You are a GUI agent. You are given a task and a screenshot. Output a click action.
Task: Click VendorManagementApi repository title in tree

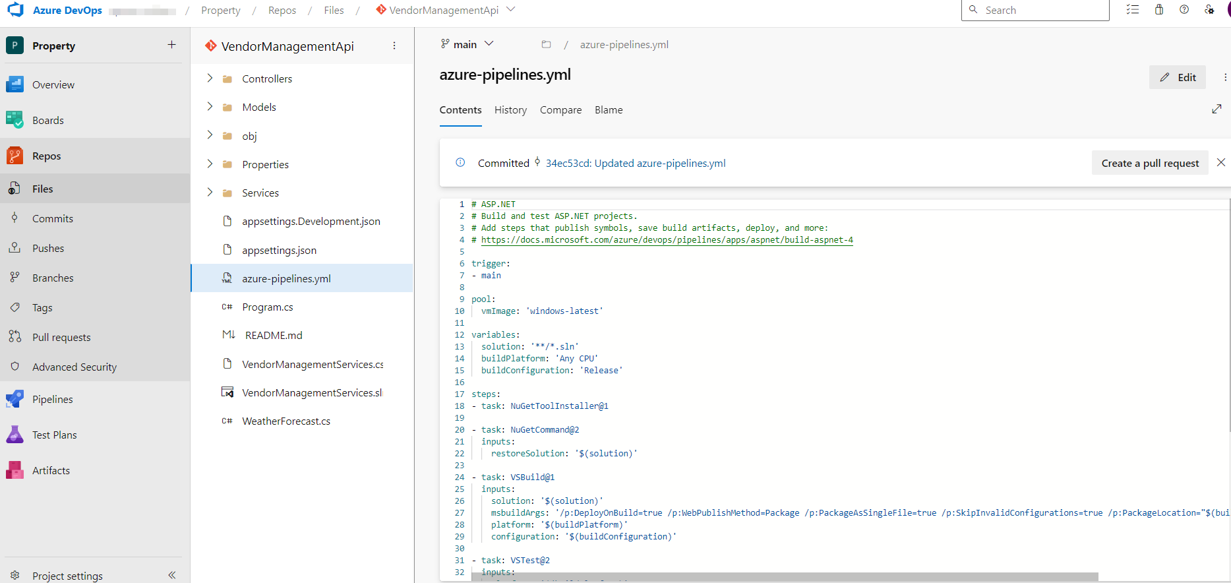click(287, 46)
